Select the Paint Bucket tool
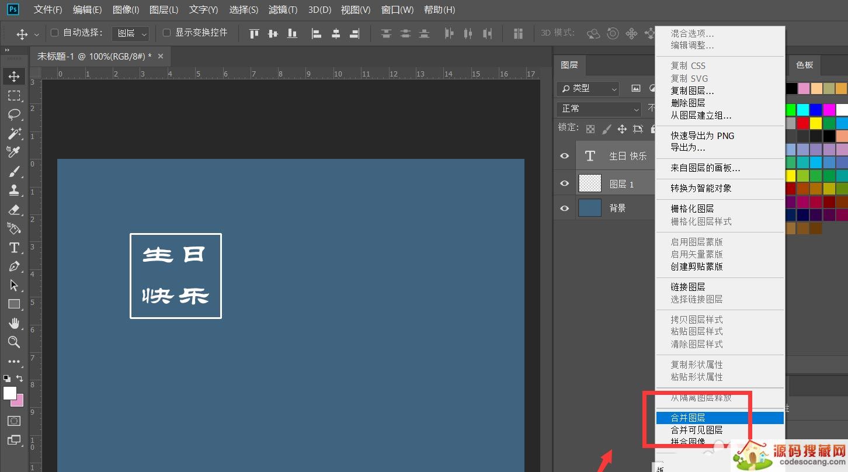848x472 pixels. 14,228
